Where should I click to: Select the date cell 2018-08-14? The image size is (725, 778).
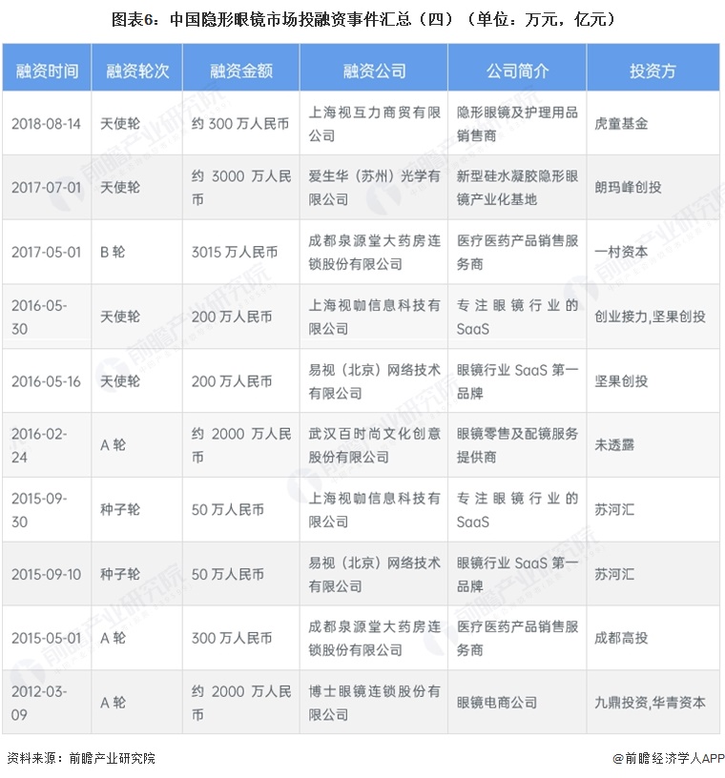[x=46, y=124]
